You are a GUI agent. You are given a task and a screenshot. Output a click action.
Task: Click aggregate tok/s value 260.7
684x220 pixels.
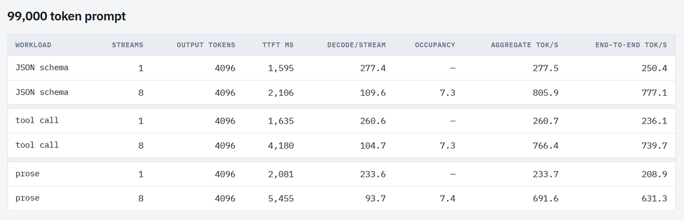coord(546,121)
